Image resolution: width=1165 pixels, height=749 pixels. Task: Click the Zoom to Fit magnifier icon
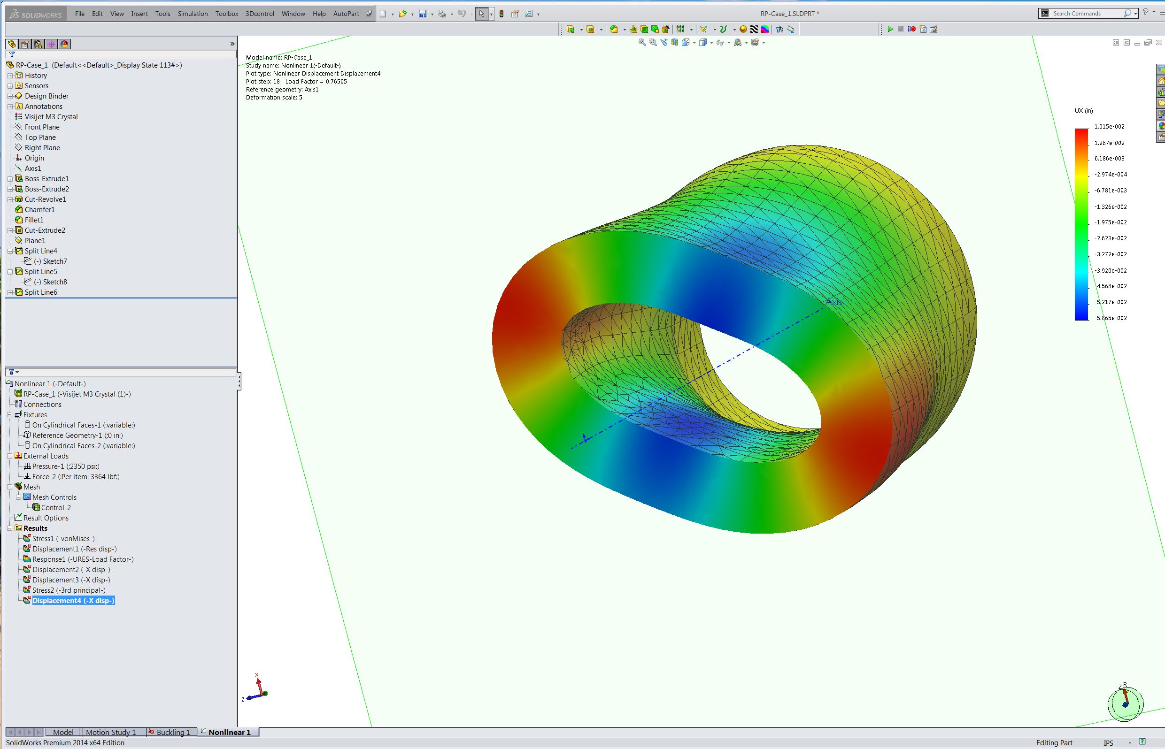[x=642, y=43]
